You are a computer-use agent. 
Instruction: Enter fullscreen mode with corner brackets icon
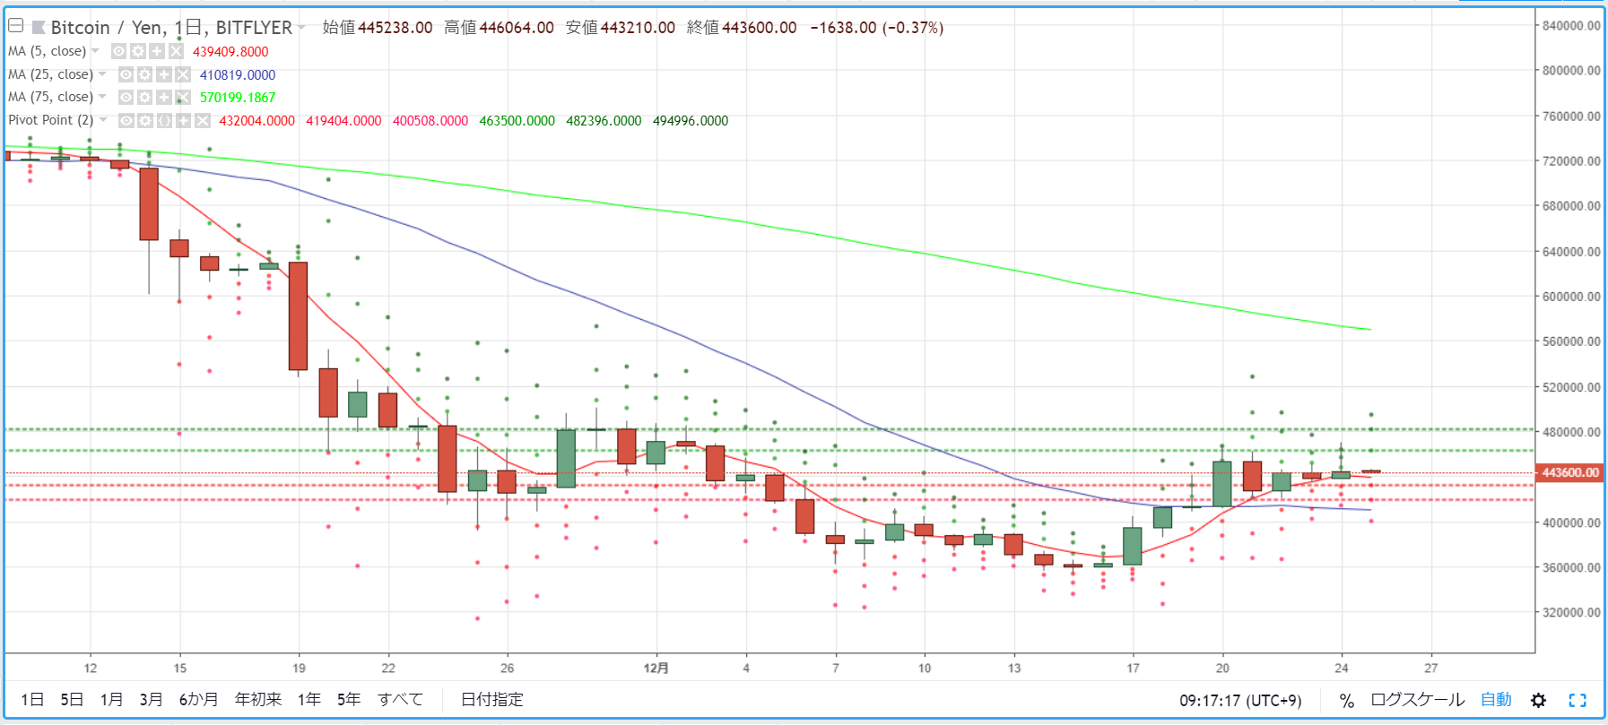pos(1578,700)
